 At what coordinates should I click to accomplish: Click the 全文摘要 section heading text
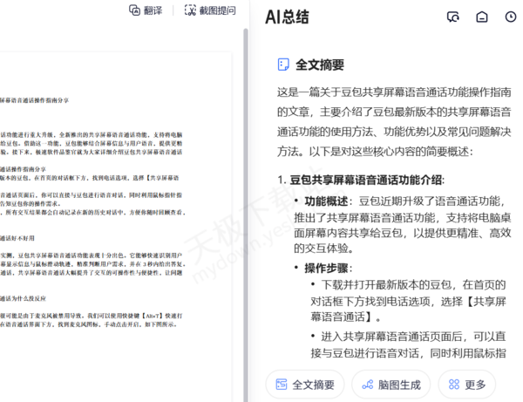[320, 65]
